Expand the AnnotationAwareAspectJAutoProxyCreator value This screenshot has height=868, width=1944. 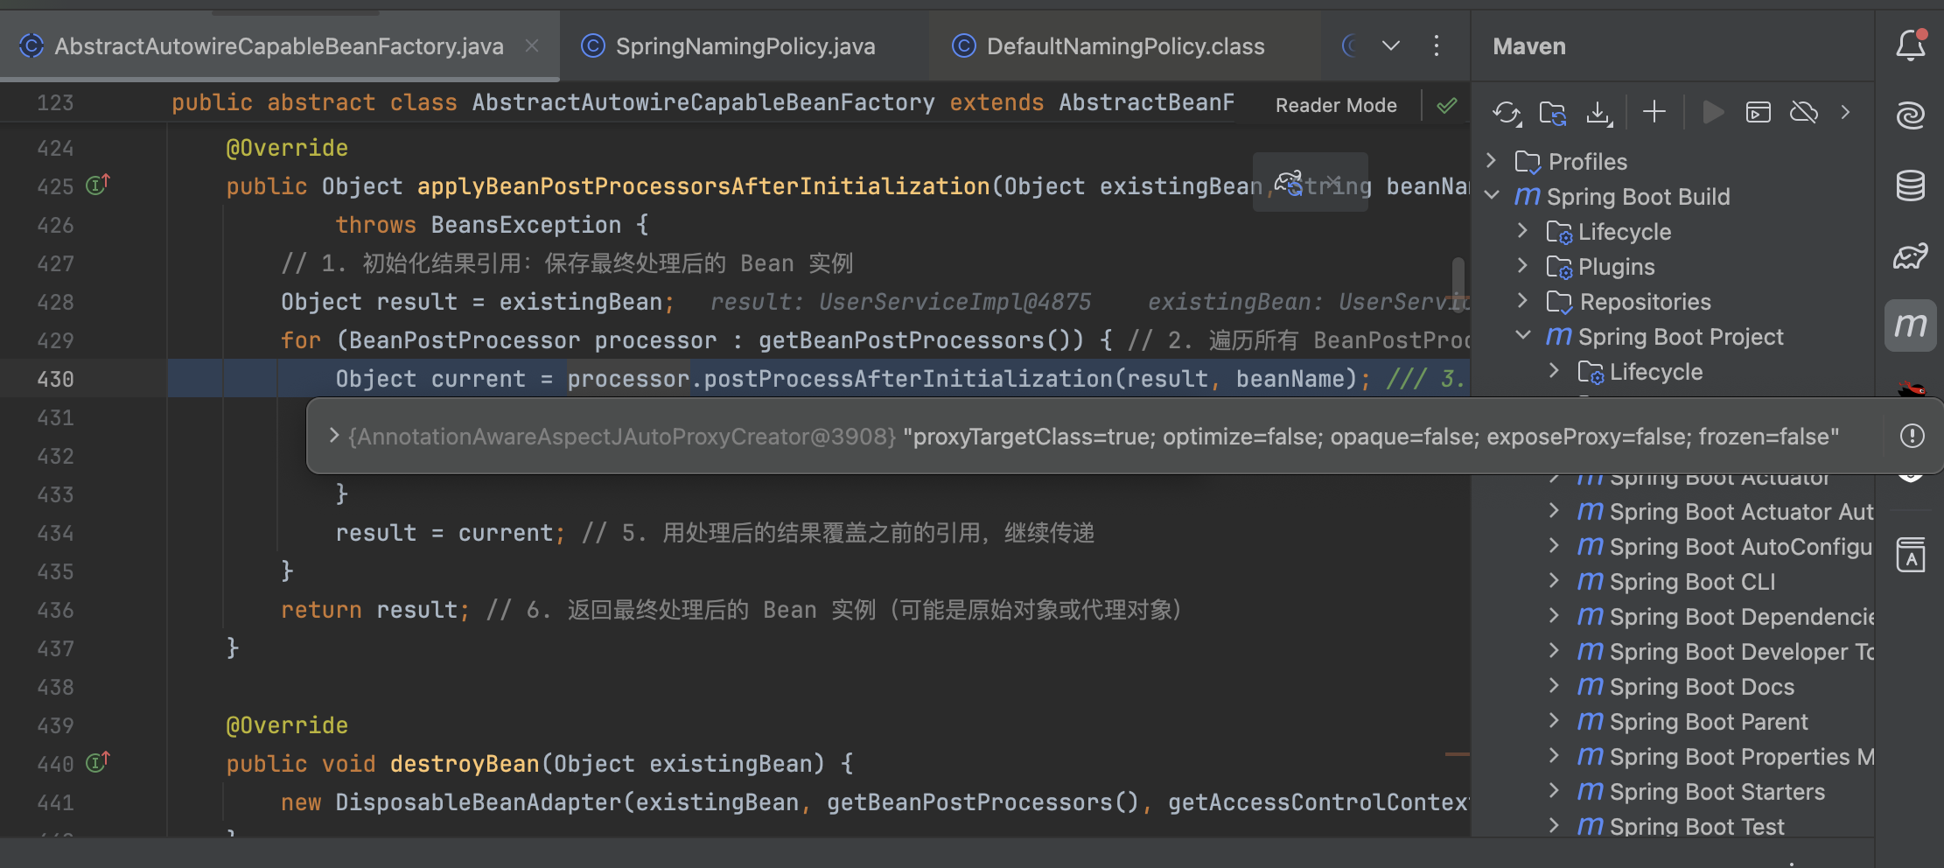coord(333,435)
